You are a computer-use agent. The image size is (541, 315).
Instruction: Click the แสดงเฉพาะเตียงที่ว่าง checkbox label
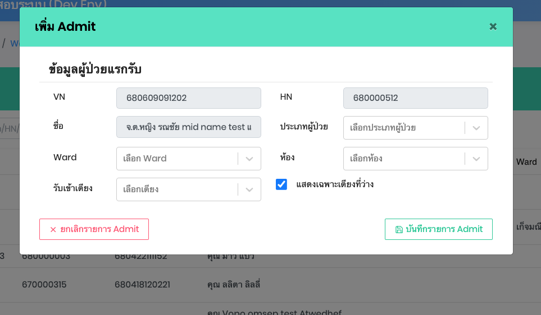pos(335,184)
